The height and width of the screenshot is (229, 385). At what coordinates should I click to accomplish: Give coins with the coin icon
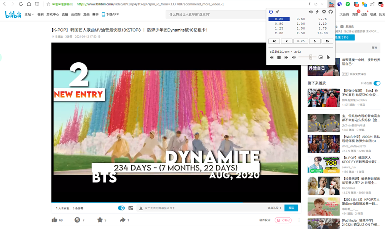pyautogui.click(x=77, y=220)
